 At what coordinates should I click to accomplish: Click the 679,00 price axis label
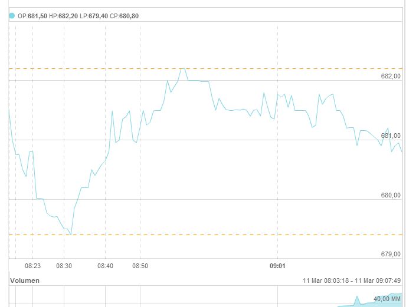pyautogui.click(x=391, y=254)
